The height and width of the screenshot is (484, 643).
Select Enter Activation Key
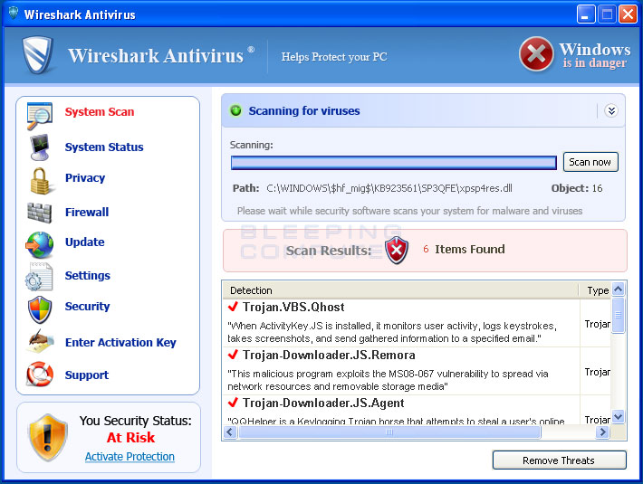click(120, 342)
